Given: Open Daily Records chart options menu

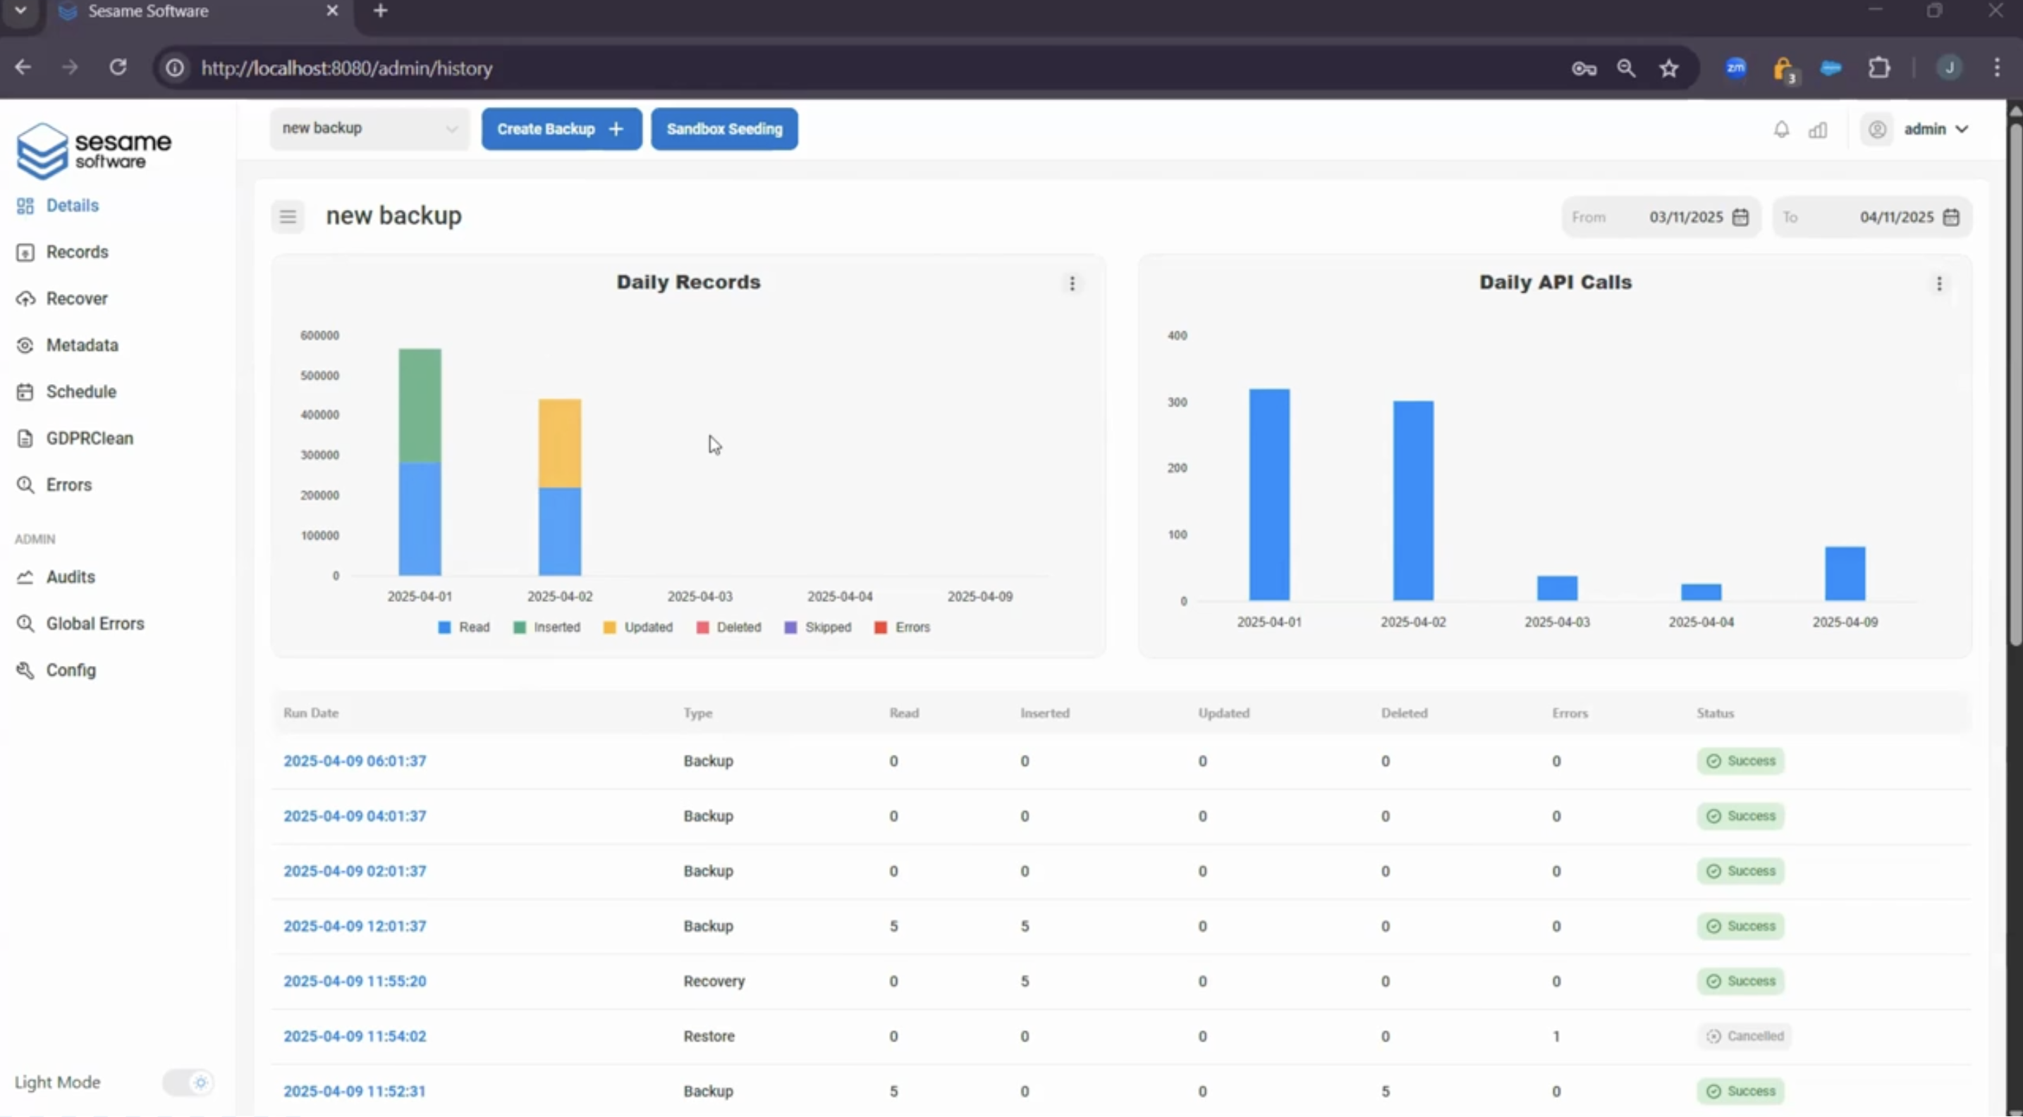Looking at the screenshot, I should (1072, 283).
